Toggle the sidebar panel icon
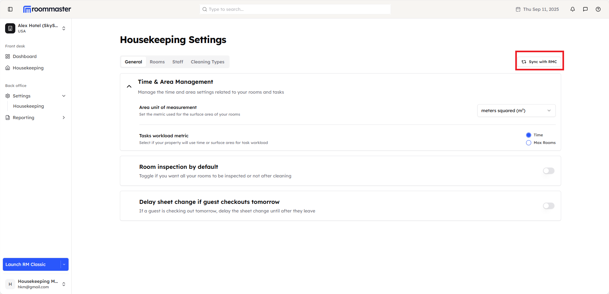609x294 pixels. pyautogui.click(x=10, y=9)
